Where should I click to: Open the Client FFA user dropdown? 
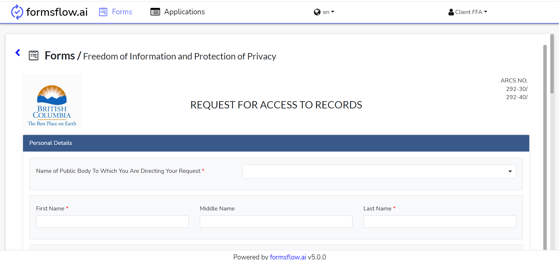click(x=471, y=12)
